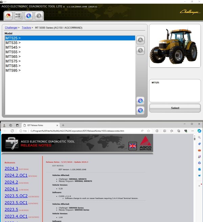The height and width of the screenshot is (222, 203).
Task: Open a new browser tab
Action: tap(63, 125)
